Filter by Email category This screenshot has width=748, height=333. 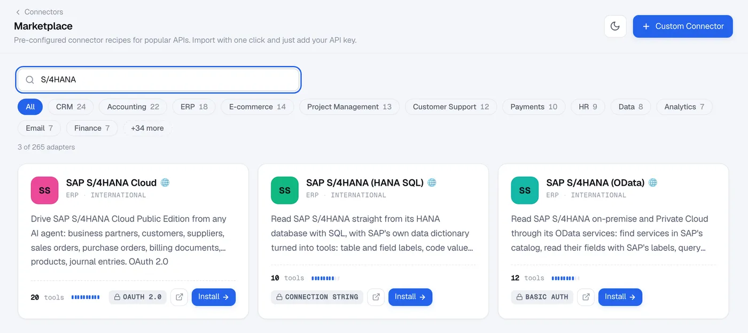(39, 128)
